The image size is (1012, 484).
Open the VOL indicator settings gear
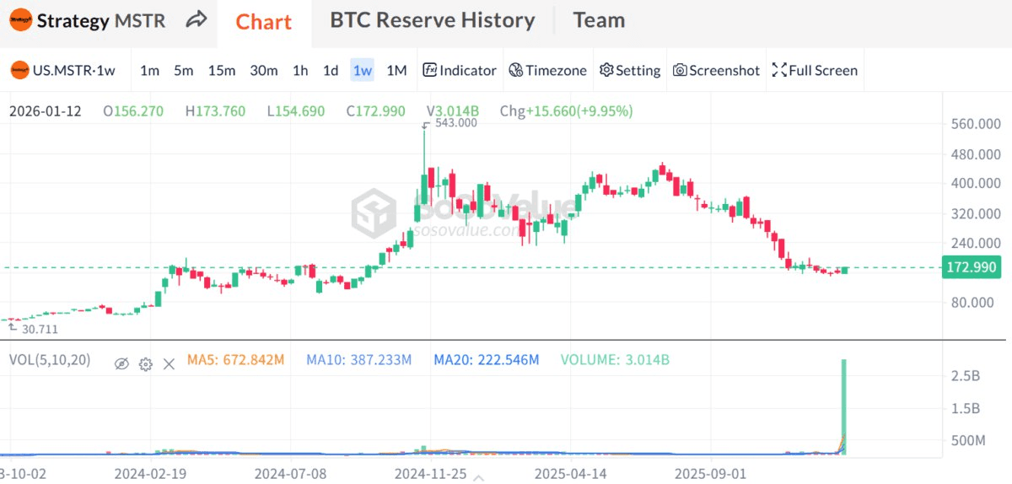pyautogui.click(x=145, y=363)
